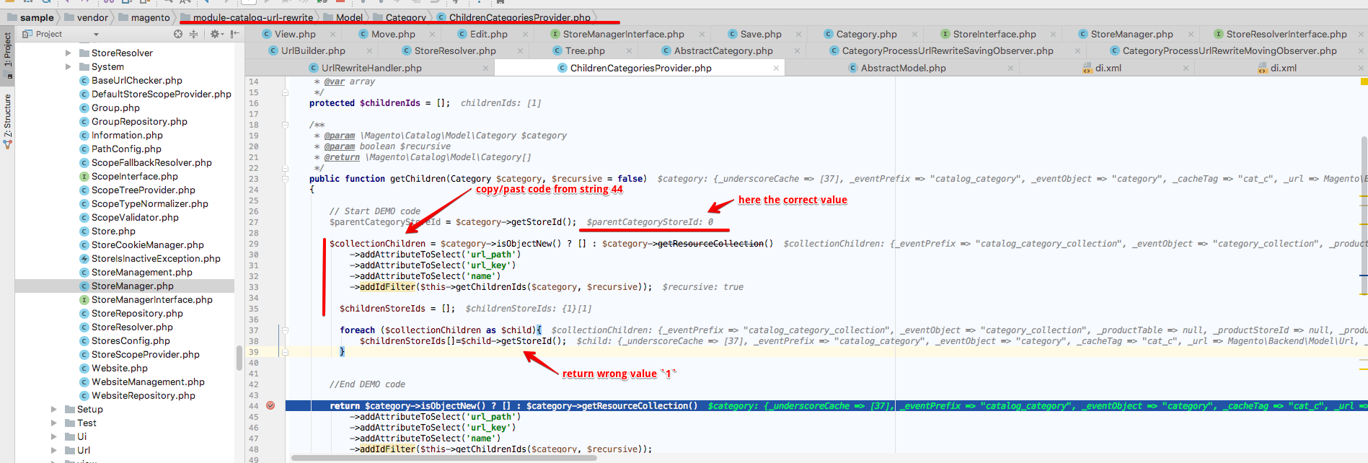This screenshot has width=1368, height=463.
Task: Click the editor horizontal scrollbar
Action: 444,457
